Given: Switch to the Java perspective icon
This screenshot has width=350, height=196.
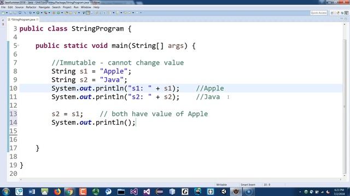Looking at the screenshot, I should coord(346,13).
